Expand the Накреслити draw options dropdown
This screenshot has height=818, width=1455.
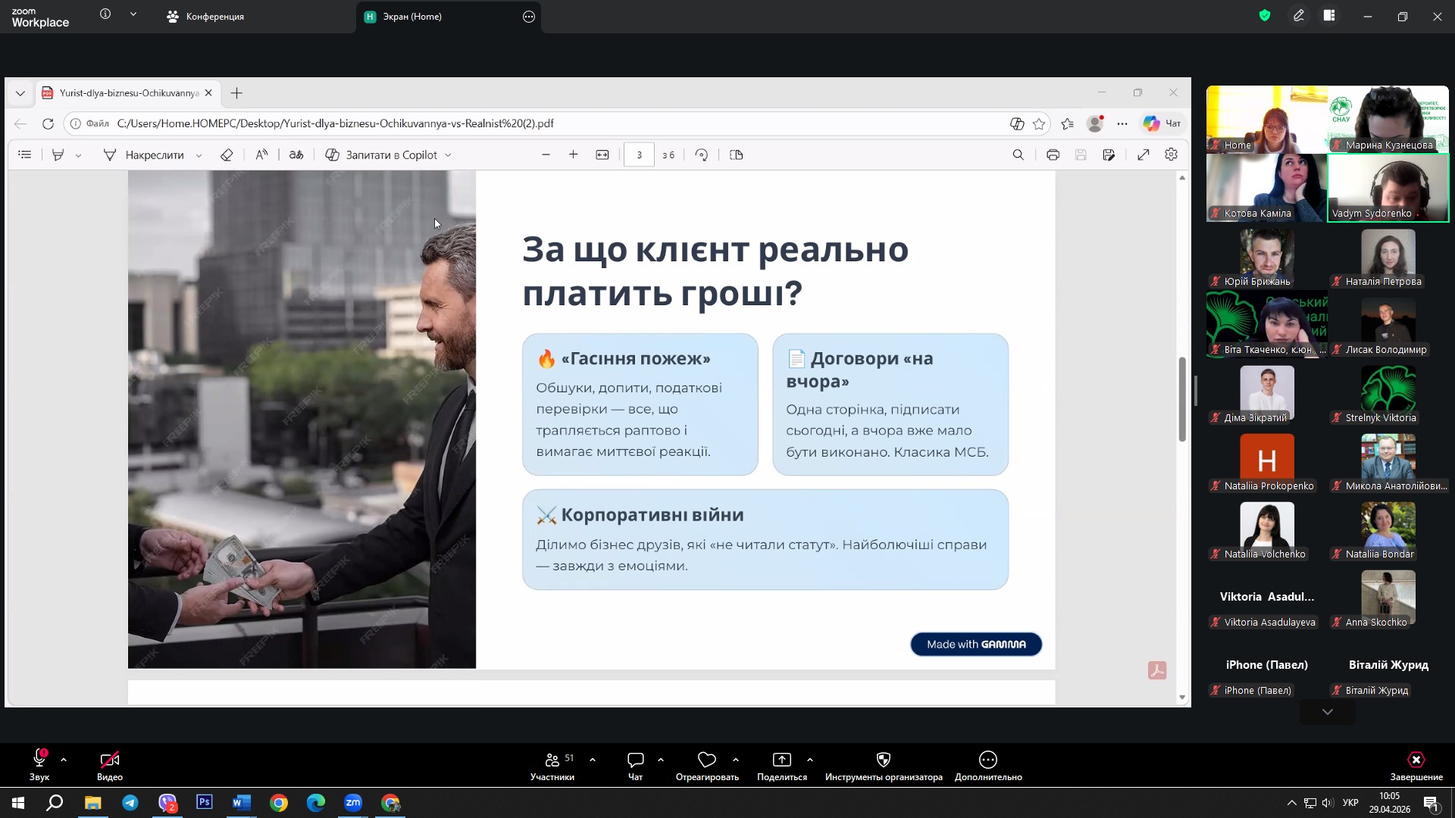click(x=199, y=155)
